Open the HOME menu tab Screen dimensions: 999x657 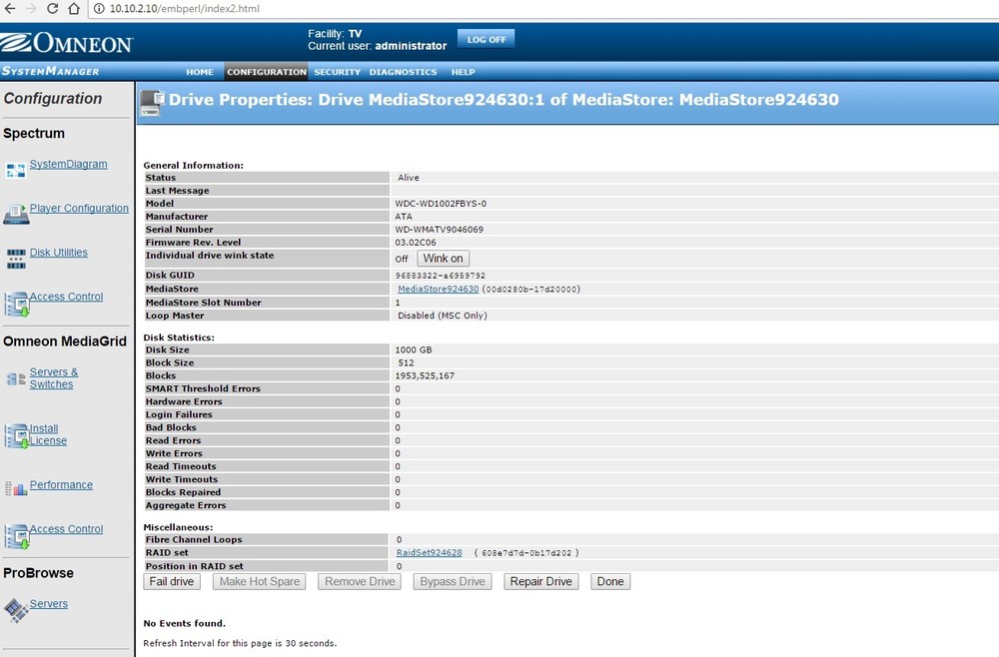pos(200,72)
